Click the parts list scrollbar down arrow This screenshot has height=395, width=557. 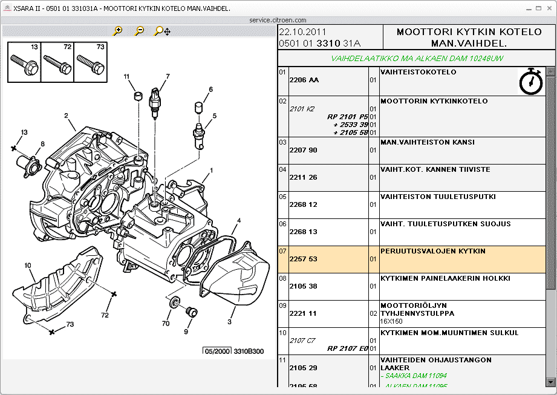pyautogui.click(x=551, y=382)
